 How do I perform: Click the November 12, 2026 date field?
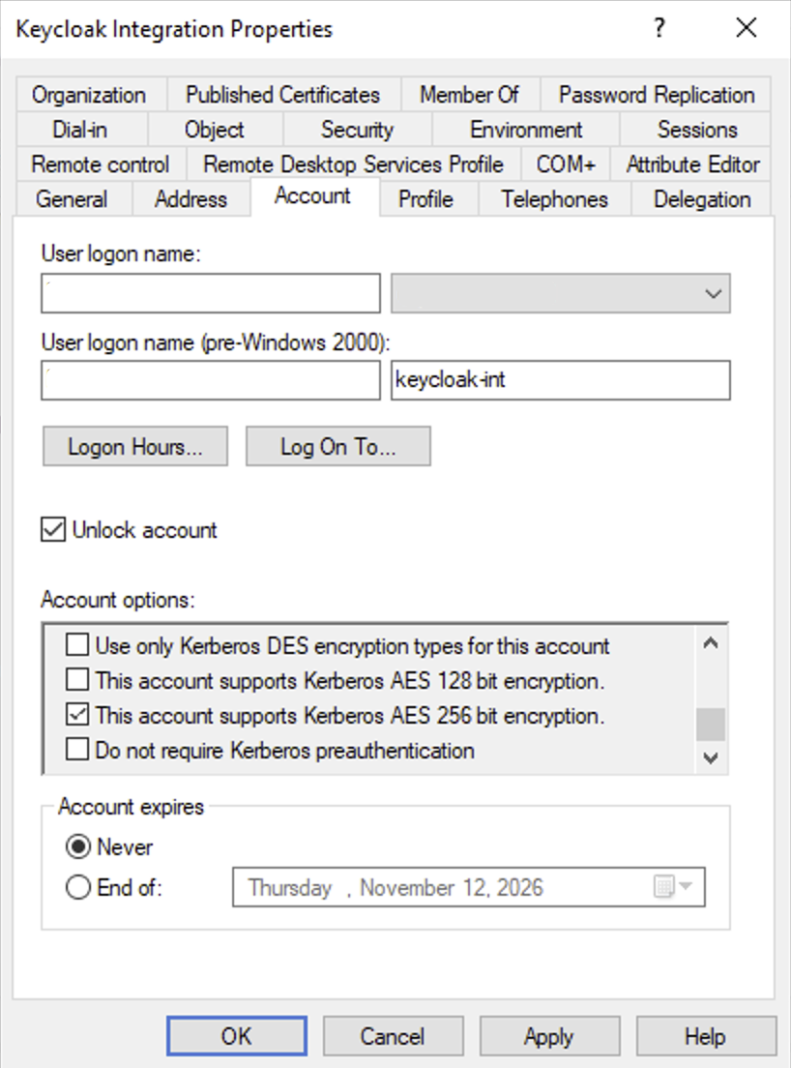click(x=468, y=887)
